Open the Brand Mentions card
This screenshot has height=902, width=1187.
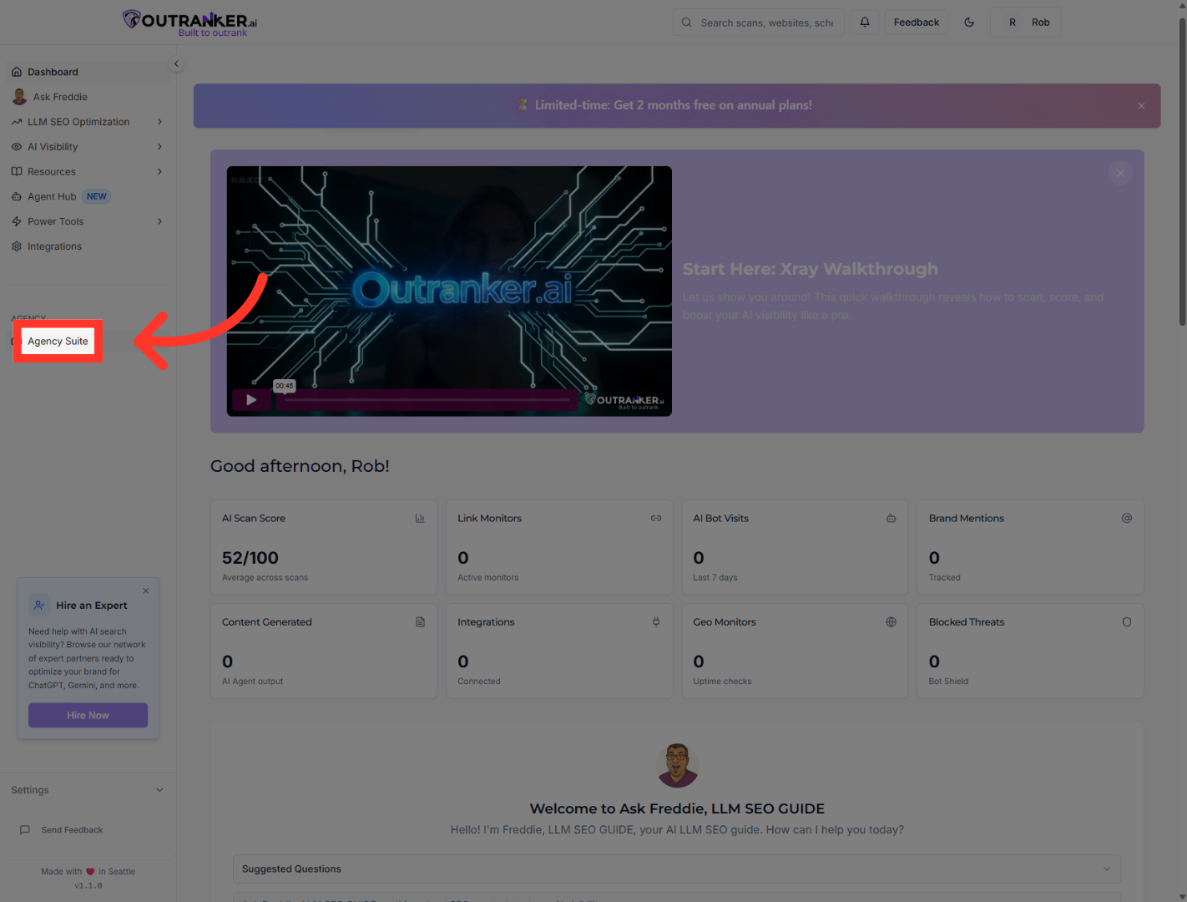point(1030,547)
